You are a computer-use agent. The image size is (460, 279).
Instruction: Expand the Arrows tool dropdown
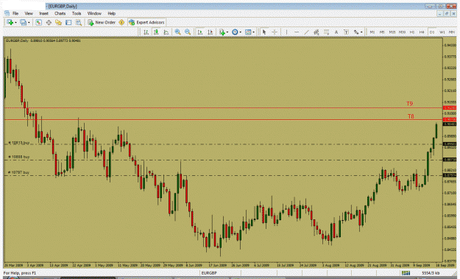coord(361,32)
